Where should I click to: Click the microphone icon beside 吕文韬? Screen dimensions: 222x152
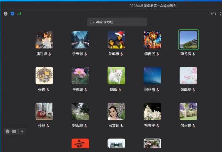[x=122, y=126]
